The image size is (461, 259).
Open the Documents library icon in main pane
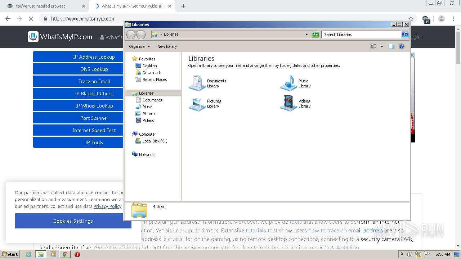click(197, 83)
